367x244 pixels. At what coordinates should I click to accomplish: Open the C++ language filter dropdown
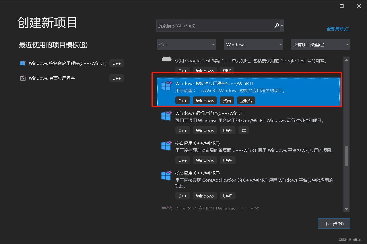click(186, 45)
